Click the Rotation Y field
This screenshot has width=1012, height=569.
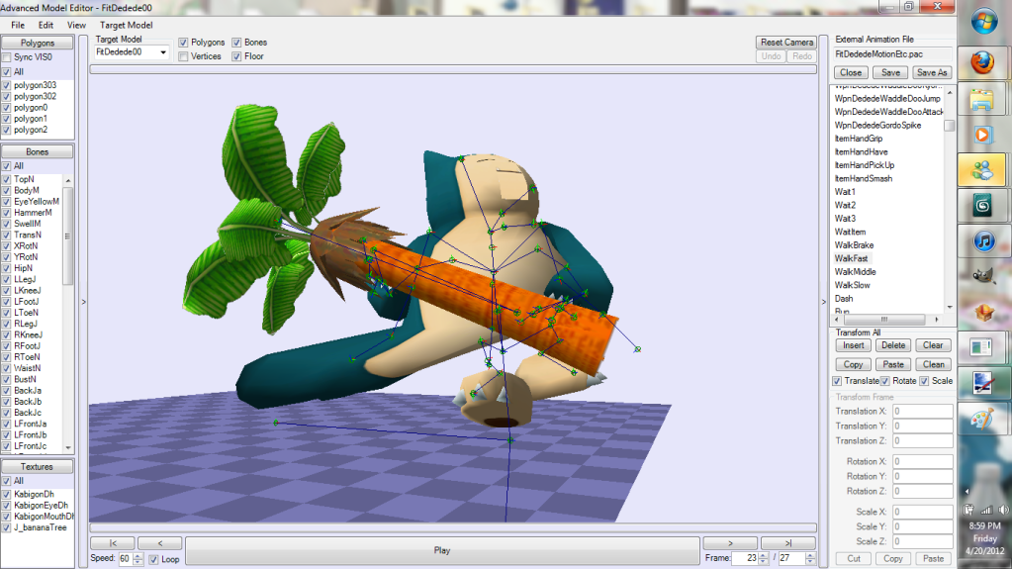tap(922, 477)
